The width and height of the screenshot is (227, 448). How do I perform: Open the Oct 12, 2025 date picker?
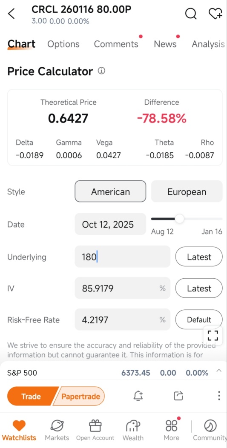pos(110,224)
